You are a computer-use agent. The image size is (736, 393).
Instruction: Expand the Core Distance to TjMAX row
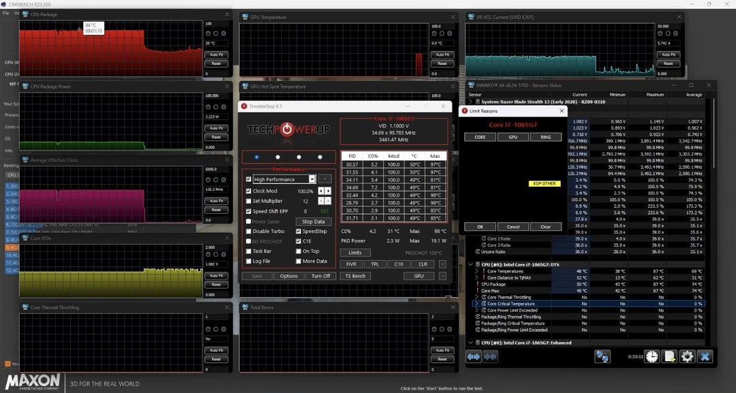tap(477, 278)
